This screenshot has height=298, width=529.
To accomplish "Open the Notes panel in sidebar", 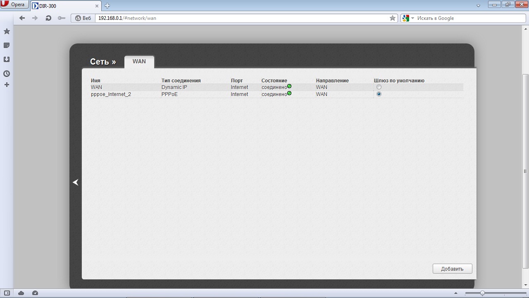I will point(7,46).
